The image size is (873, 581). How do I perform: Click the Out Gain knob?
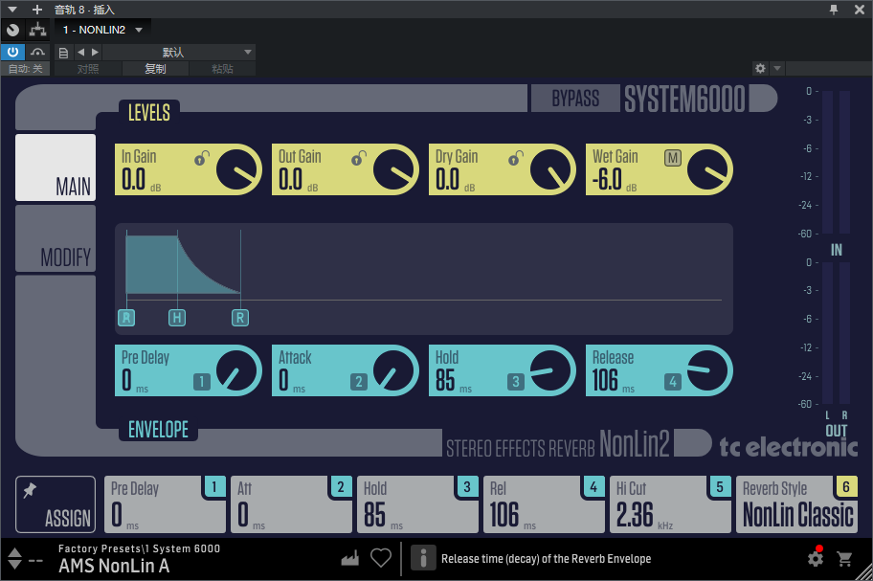pos(394,169)
